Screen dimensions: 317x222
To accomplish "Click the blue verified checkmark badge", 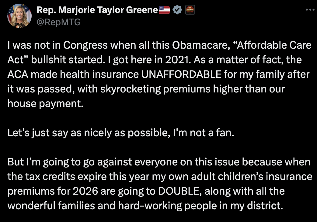I will [177, 10].
